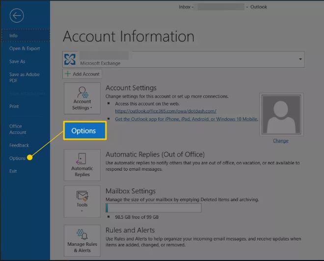The width and height of the screenshot is (324, 261).
Task: Click the Microsoft Exchange account icon
Action: (70, 59)
